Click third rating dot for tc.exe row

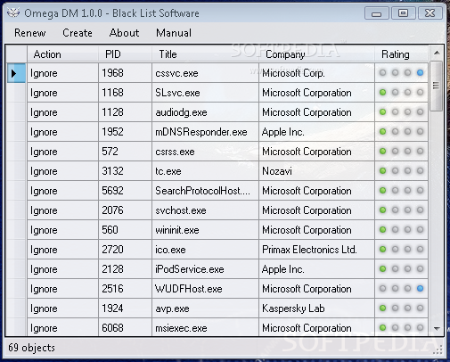(x=407, y=170)
